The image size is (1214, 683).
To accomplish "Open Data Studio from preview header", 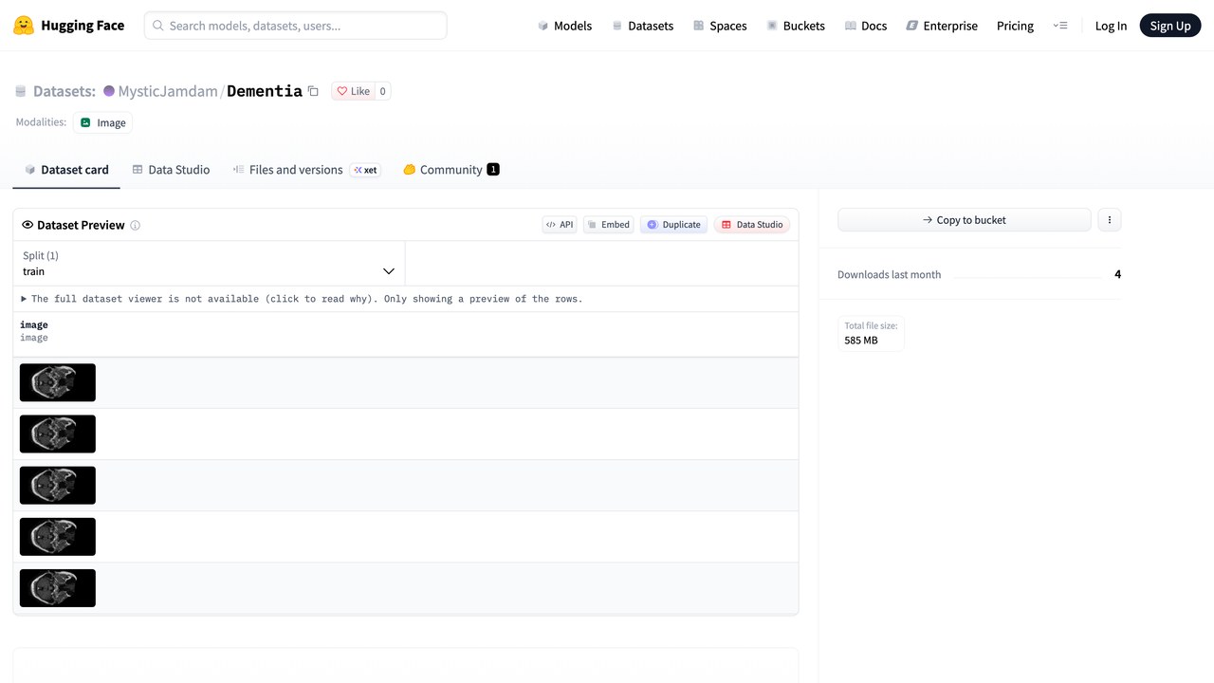I will click(x=752, y=225).
